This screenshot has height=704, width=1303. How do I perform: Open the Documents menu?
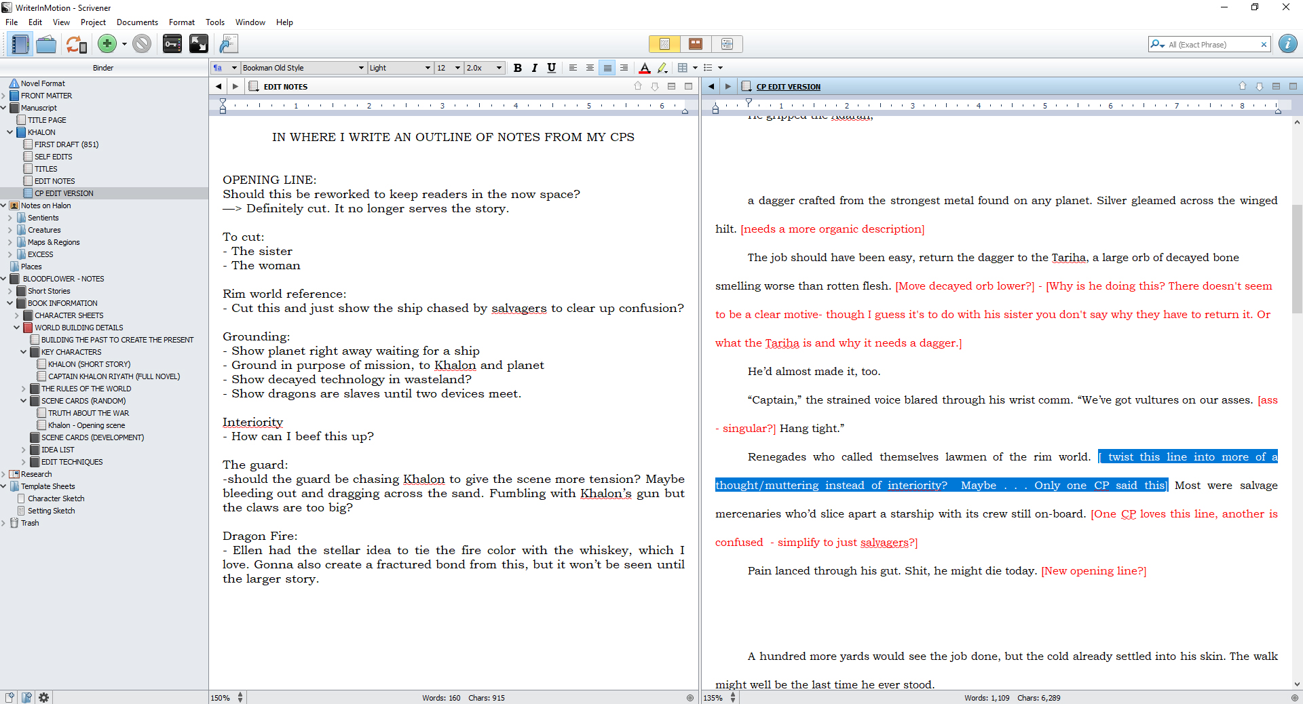coord(137,22)
